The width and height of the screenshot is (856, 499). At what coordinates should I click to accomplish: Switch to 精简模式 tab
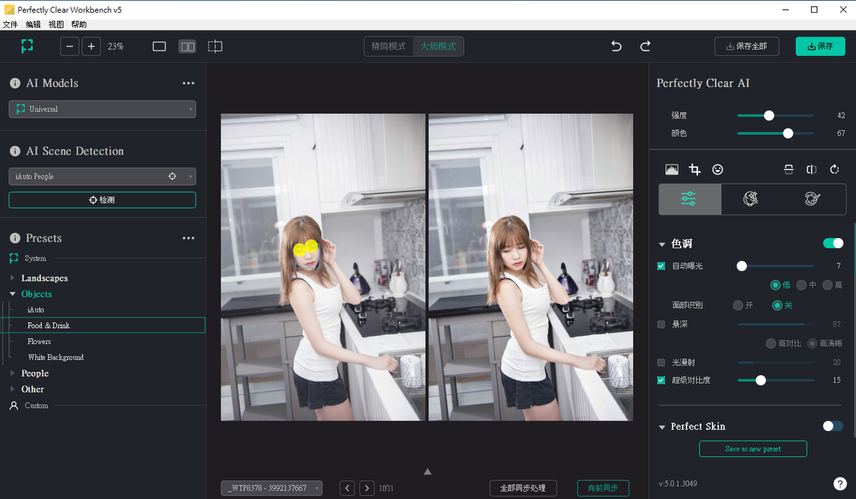point(388,47)
